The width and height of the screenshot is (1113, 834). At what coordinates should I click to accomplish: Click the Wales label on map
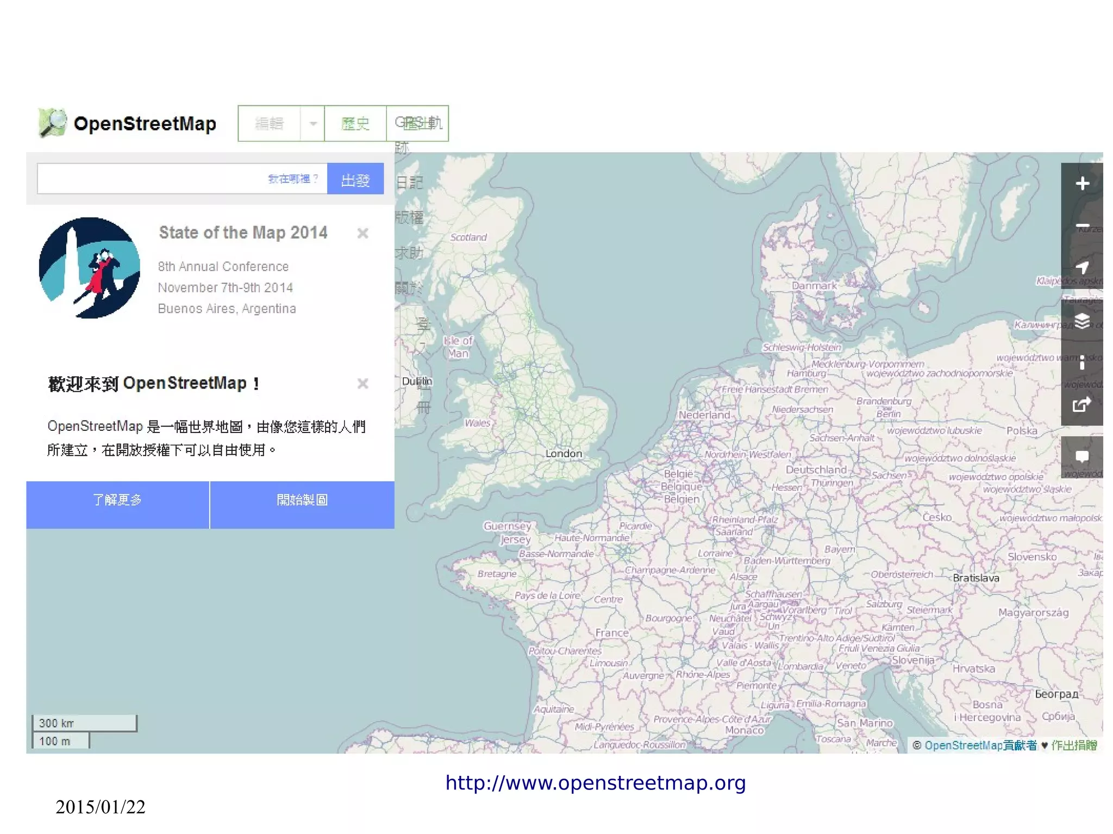477,423
